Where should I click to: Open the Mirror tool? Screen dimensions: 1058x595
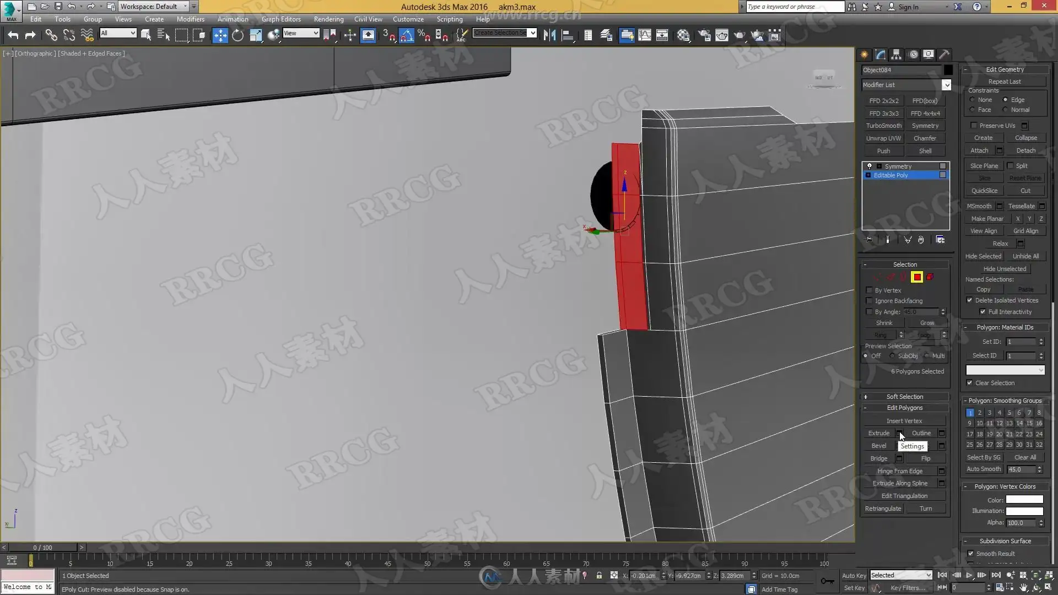click(549, 36)
